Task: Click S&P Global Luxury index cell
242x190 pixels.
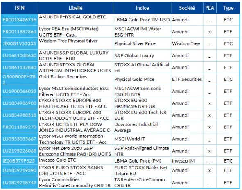Action: pos(134,55)
